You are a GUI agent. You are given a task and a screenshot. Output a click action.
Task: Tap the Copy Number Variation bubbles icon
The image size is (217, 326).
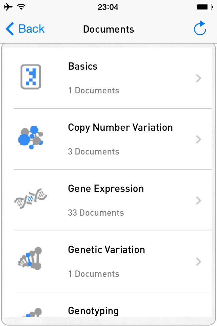(x=31, y=137)
